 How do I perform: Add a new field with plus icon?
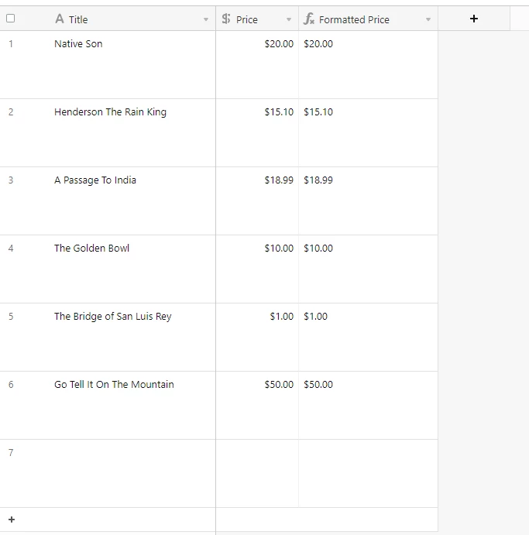474,19
